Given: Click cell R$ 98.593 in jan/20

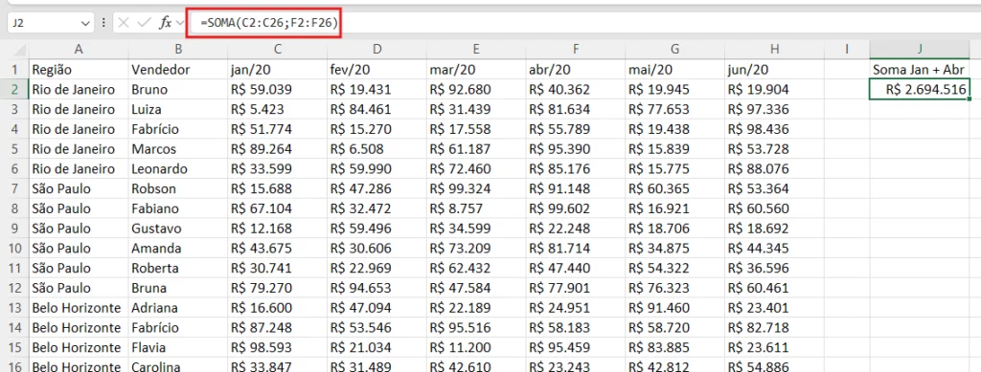Looking at the screenshot, I should (x=277, y=348).
